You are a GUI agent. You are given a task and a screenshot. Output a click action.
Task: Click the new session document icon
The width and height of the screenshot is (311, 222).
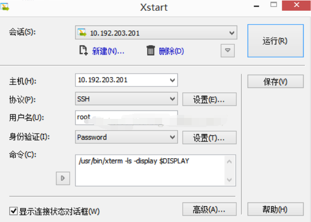pyautogui.click(x=84, y=50)
